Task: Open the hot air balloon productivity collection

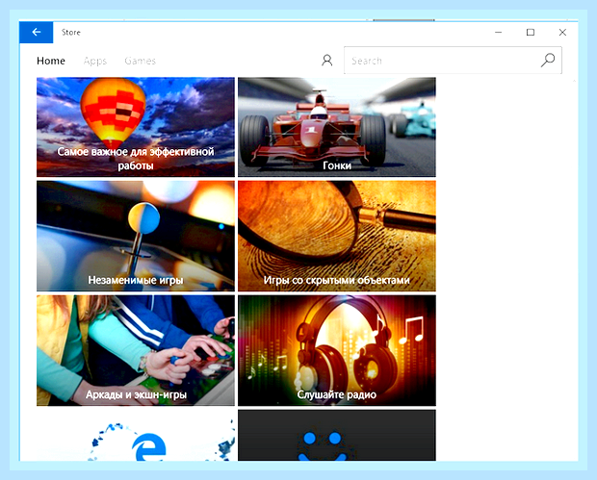Action: [x=136, y=127]
